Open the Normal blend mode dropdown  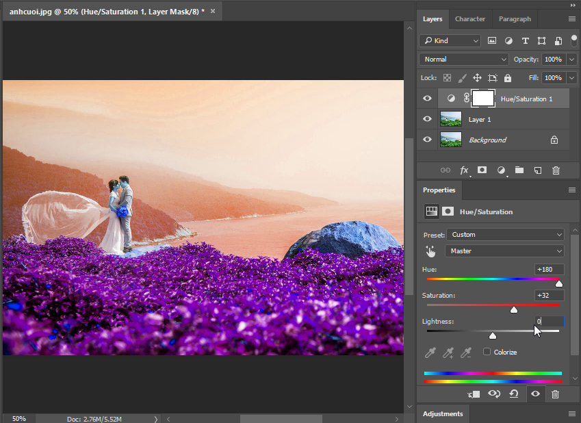(x=463, y=60)
